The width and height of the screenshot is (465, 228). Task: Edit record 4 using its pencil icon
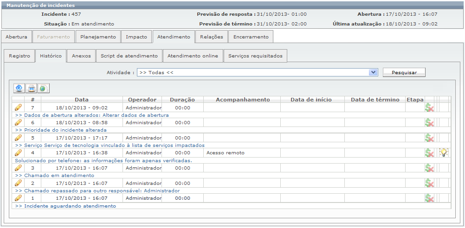[x=19, y=152]
